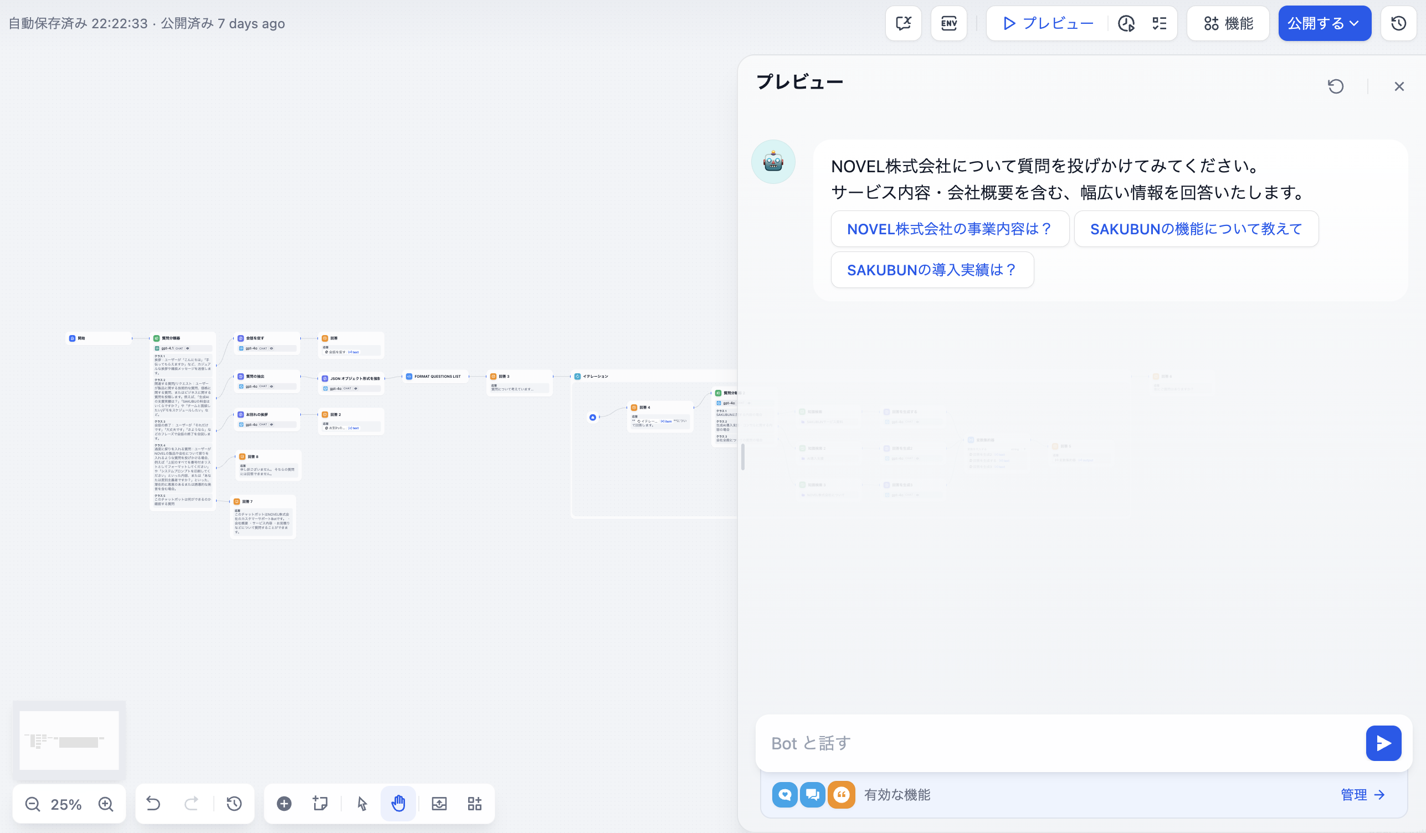Open version history icon at top right
1426x833 pixels.
coord(1398,23)
